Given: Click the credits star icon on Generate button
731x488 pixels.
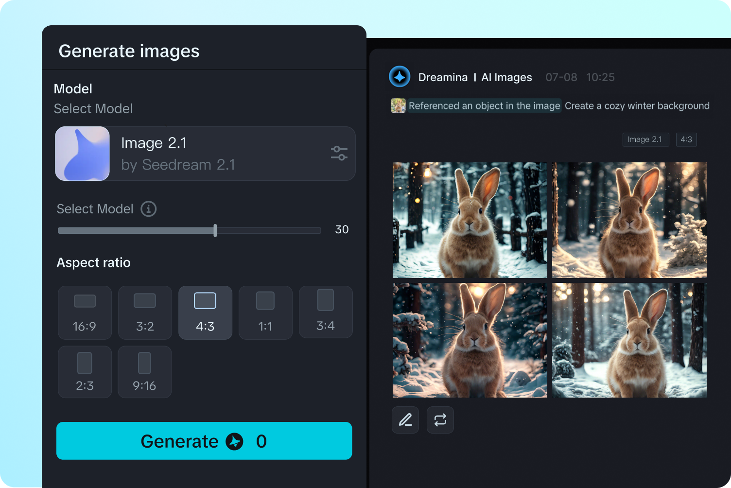Looking at the screenshot, I should point(235,441).
